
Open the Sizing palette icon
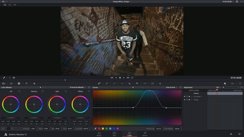145,84
